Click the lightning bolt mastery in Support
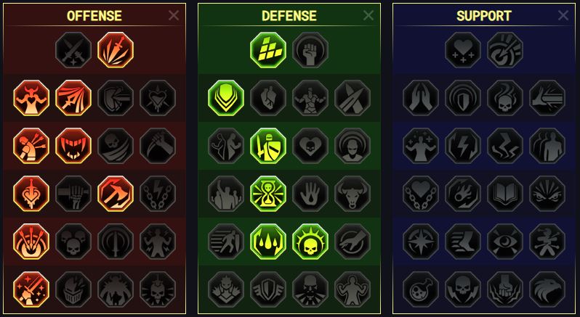The image size is (580, 317). pyautogui.click(x=463, y=146)
